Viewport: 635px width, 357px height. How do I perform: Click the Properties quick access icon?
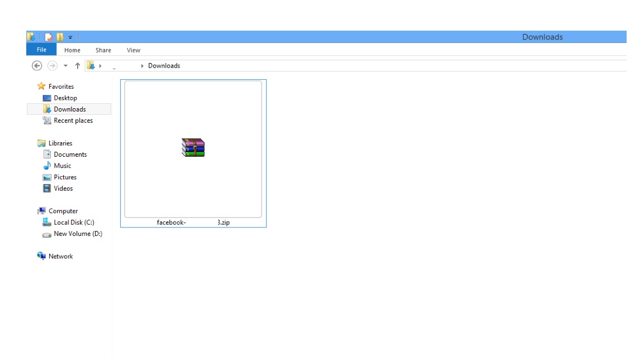click(x=48, y=37)
